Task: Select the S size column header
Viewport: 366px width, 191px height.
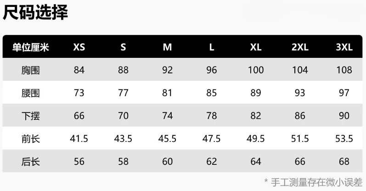Action: (123, 47)
